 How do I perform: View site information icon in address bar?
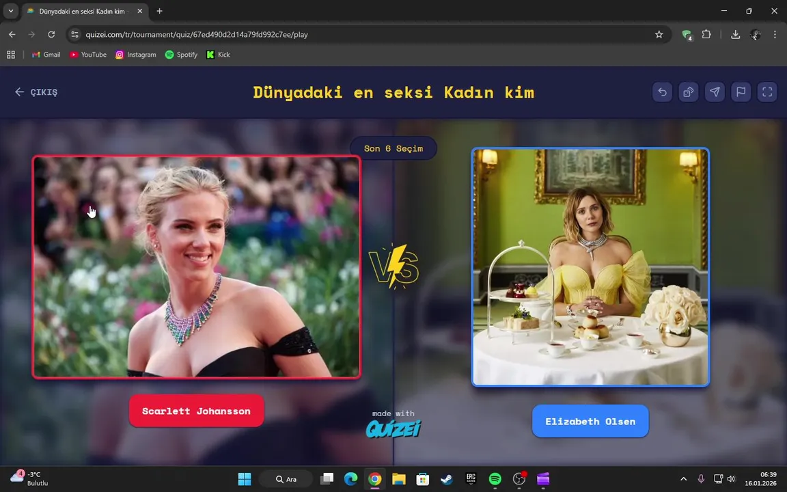74,34
